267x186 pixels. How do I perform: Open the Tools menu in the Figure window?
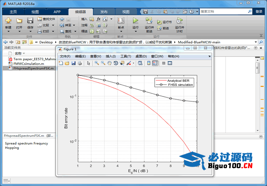click(126, 56)
